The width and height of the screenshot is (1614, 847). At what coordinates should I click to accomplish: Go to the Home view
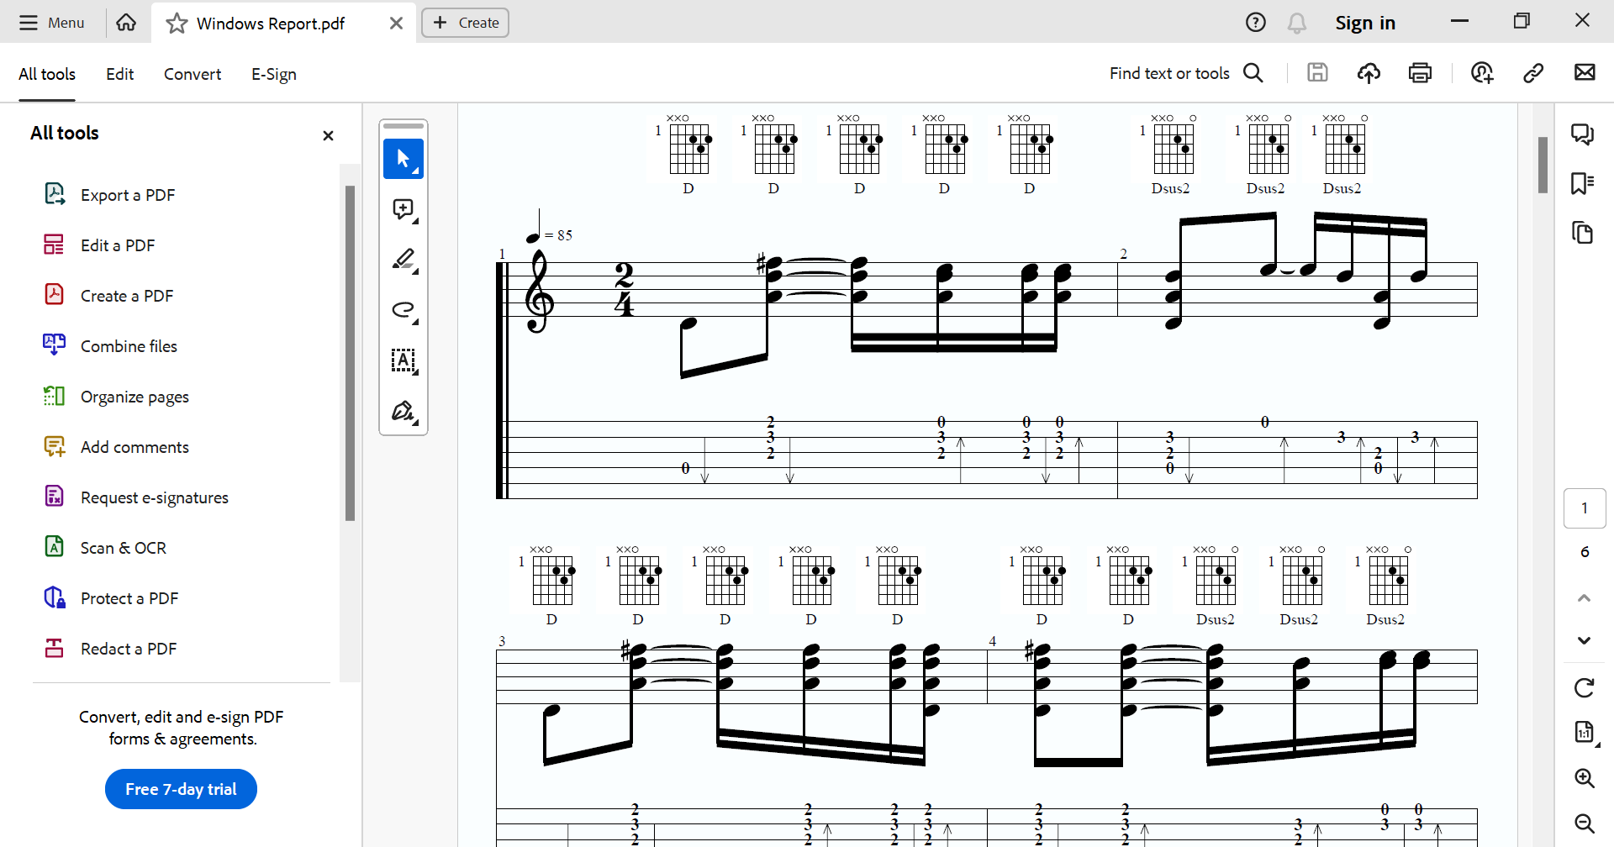126,23
